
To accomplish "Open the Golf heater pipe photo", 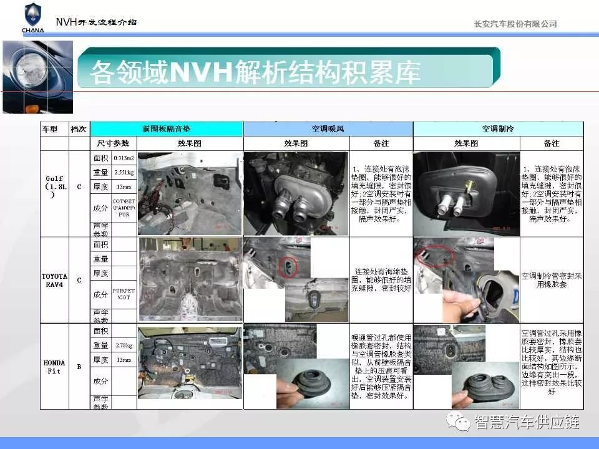I will click(296, 193).
